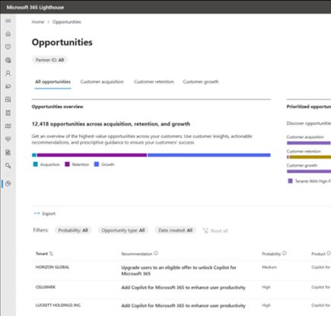
Task: Click the Tenants With High legend swatch
Action: (290, 180)
